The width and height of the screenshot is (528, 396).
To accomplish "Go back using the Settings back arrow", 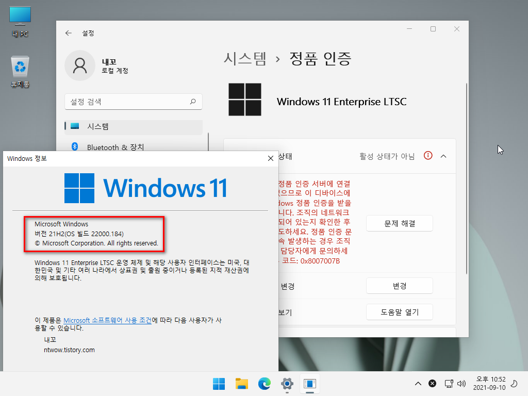I will pos(69,33).
